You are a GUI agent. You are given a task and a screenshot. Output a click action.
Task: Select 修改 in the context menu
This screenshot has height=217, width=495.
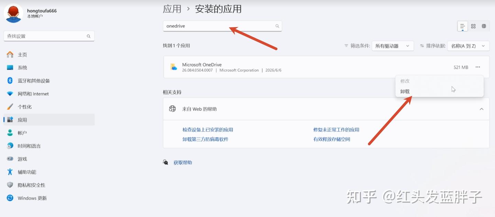[x=439, y=81]
